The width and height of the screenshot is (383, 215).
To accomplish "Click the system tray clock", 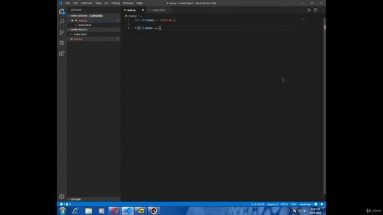I will point(315,211).
